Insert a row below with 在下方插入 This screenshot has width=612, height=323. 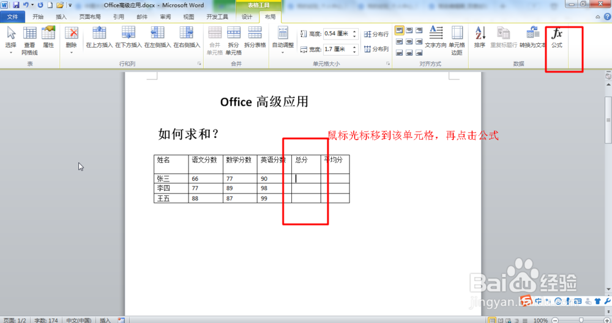pyautogui.click(x=129, y=38)
